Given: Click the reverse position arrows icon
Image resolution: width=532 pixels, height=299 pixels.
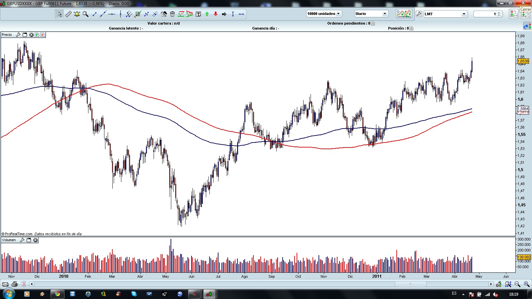Looking at the screenshot, I should 527,26.
